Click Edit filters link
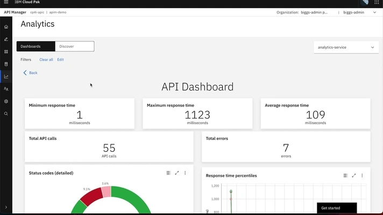383x215 pixels. [x=60, y=60]
